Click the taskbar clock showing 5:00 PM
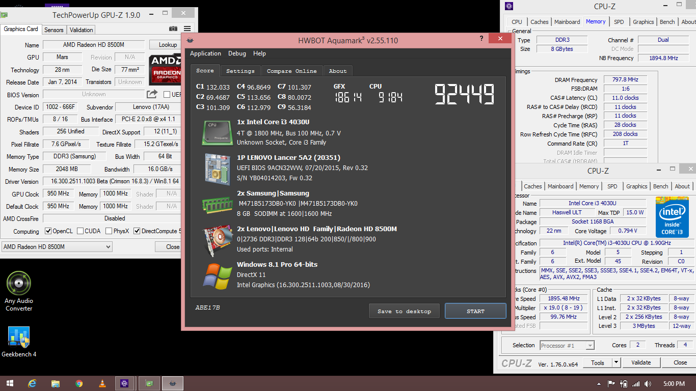696x391 pixels. click(674, 383)
